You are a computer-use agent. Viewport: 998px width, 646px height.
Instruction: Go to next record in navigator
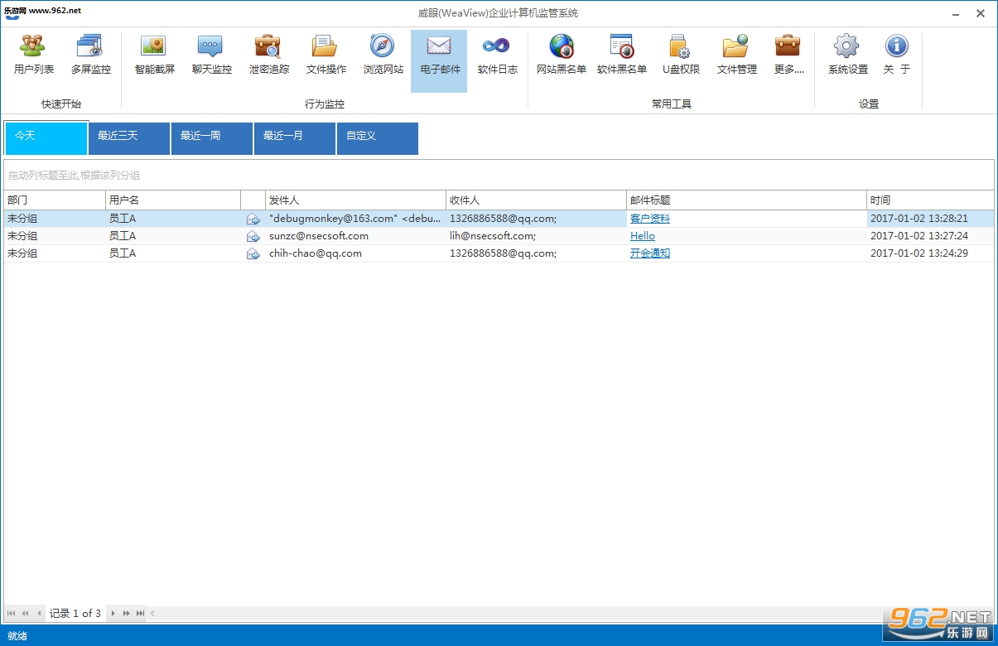113,614
